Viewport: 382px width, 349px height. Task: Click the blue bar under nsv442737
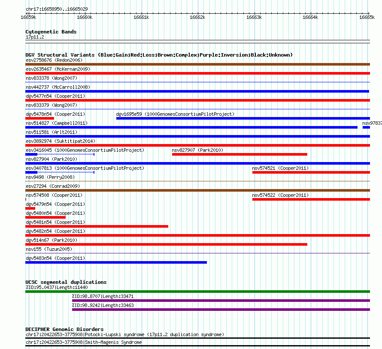click(x=197, y=91)
